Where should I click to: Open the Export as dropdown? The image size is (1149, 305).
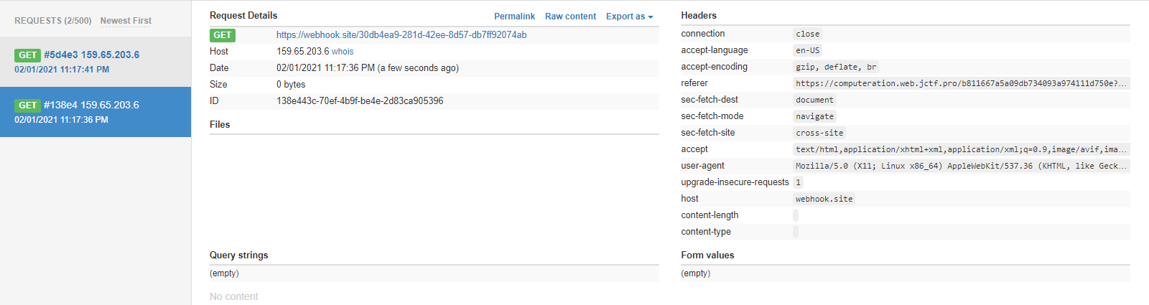[629, 17]
